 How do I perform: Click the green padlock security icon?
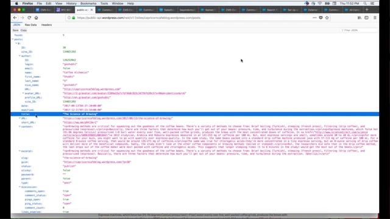point(74,18)
